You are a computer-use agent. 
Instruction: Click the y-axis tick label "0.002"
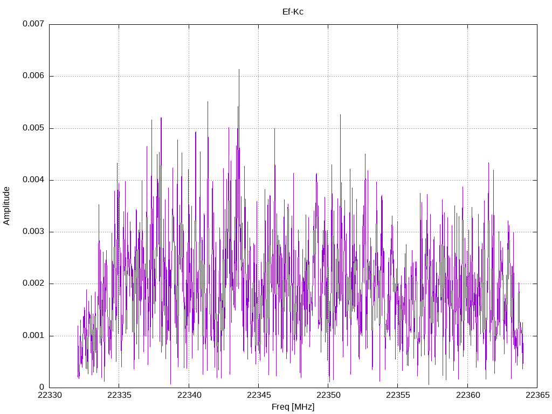[33, 284]
